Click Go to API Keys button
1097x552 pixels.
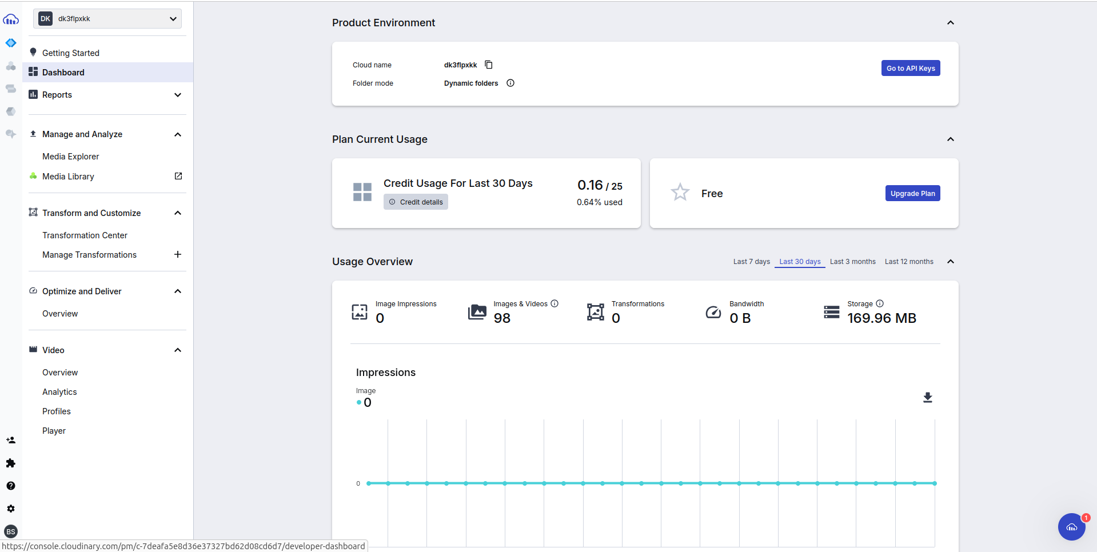(x=911, y=68)
